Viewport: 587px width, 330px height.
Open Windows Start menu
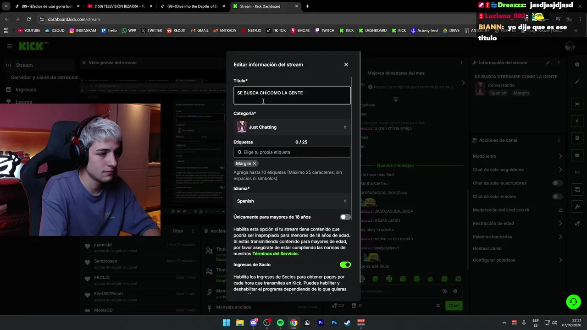(x=226, y=323)
